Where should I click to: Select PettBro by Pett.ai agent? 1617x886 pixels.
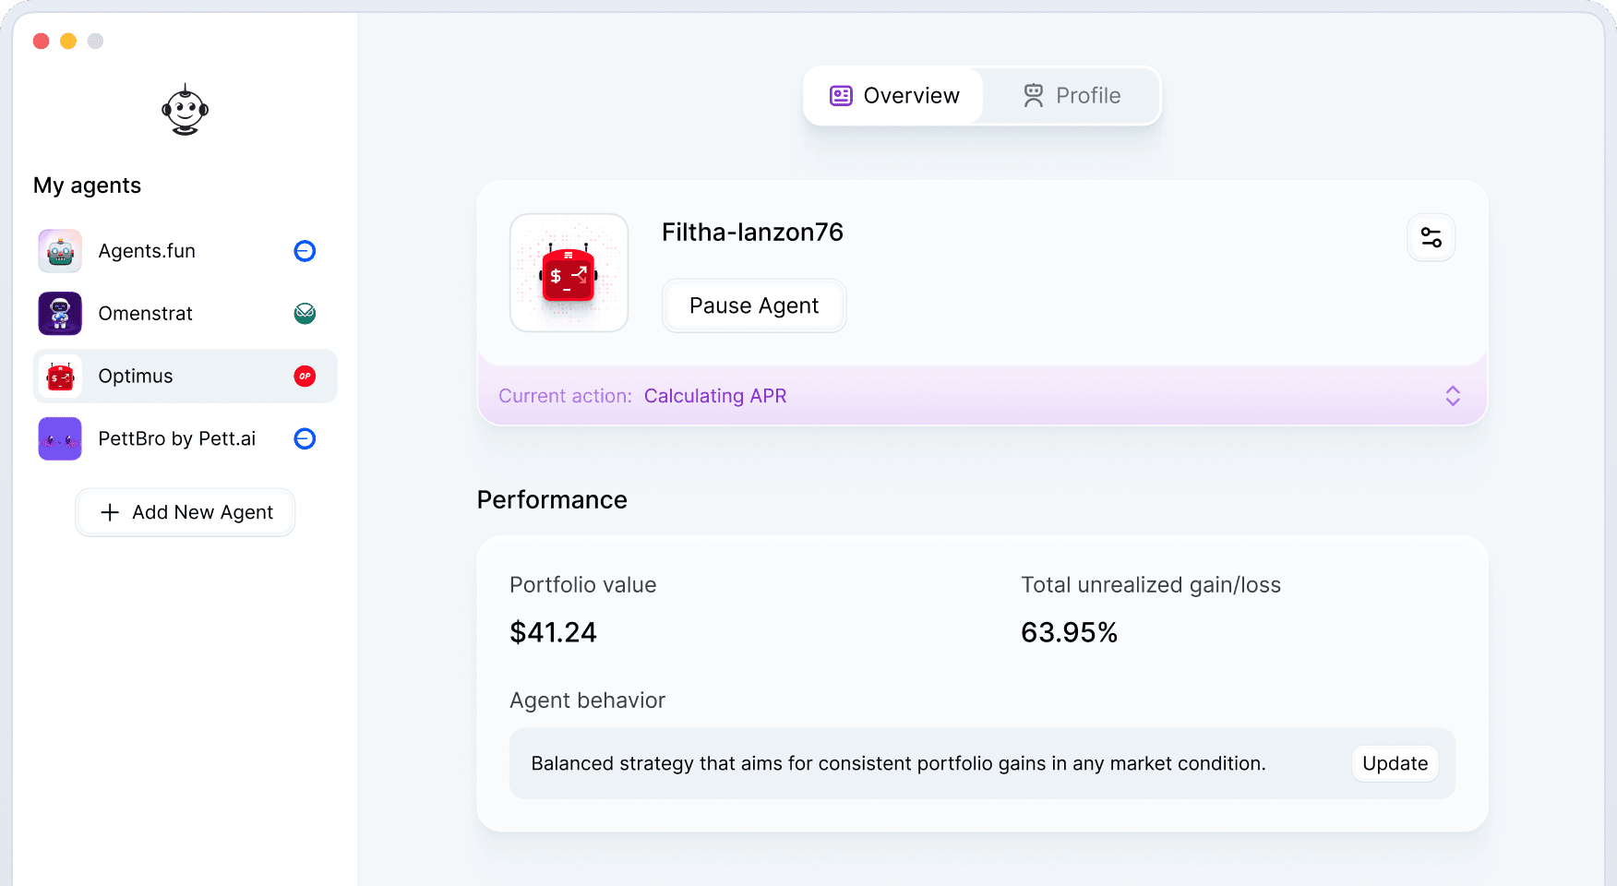[176, 438]
